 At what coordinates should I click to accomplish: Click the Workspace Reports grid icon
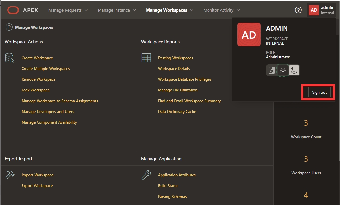[x=146, y=58]
